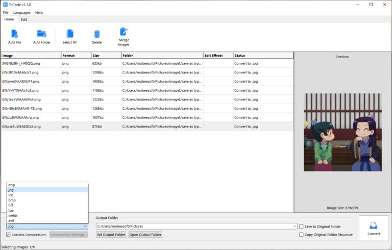Select .png in the format dropdown list
392x250 pixels.
[11, 185]
